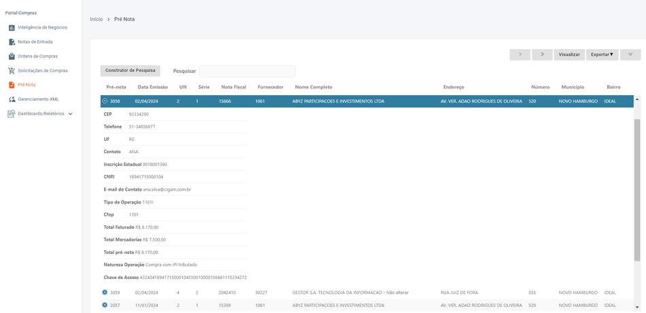The image size is (646, 313).
Task: Sort by Endereço column header
Action: click(454, 87)
